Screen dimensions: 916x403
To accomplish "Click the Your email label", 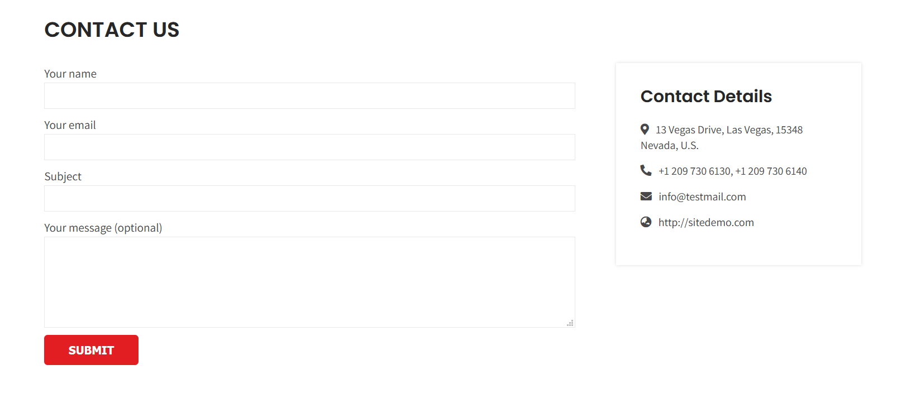I will (x=70, y=125).
